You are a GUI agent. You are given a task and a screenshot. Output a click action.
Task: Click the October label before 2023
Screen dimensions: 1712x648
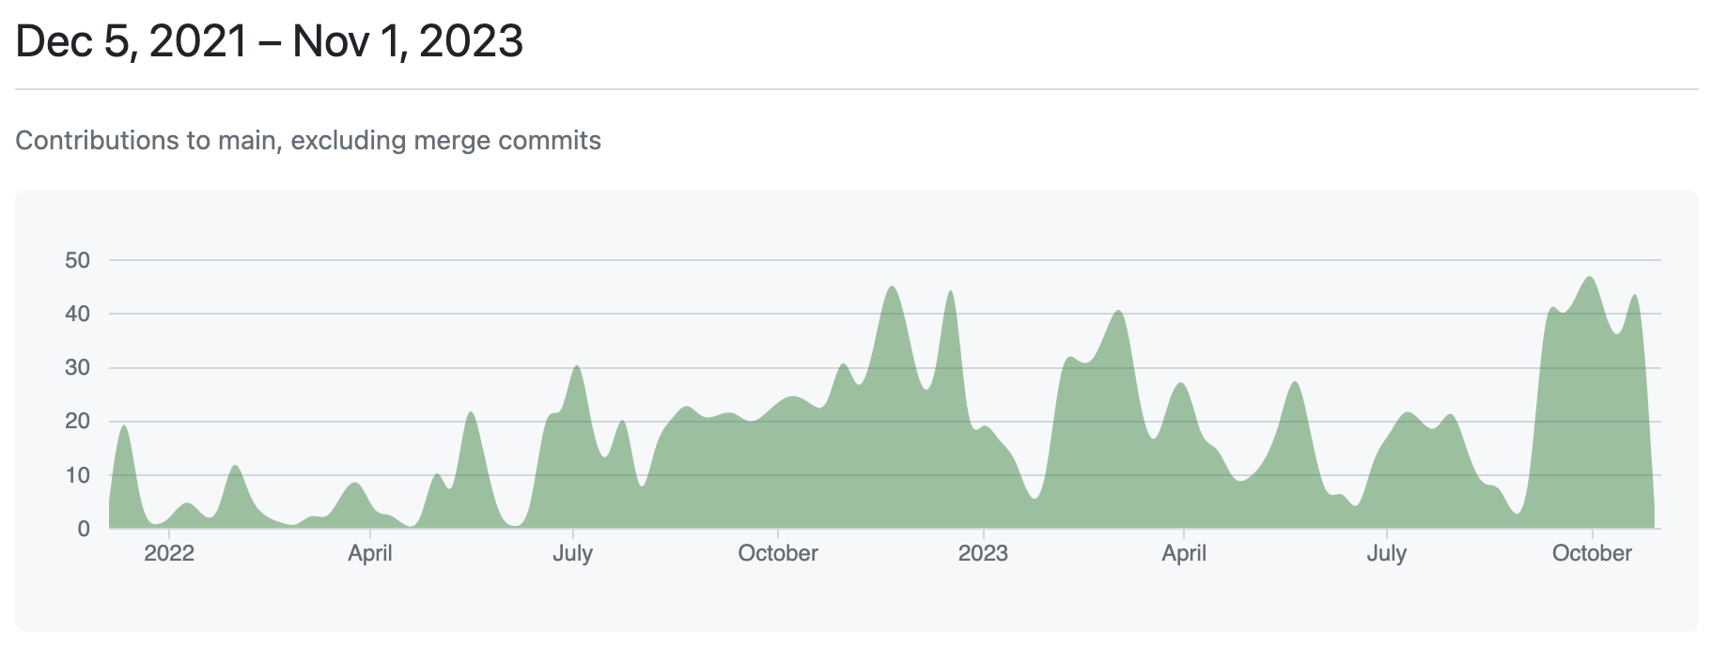(778, 553)
